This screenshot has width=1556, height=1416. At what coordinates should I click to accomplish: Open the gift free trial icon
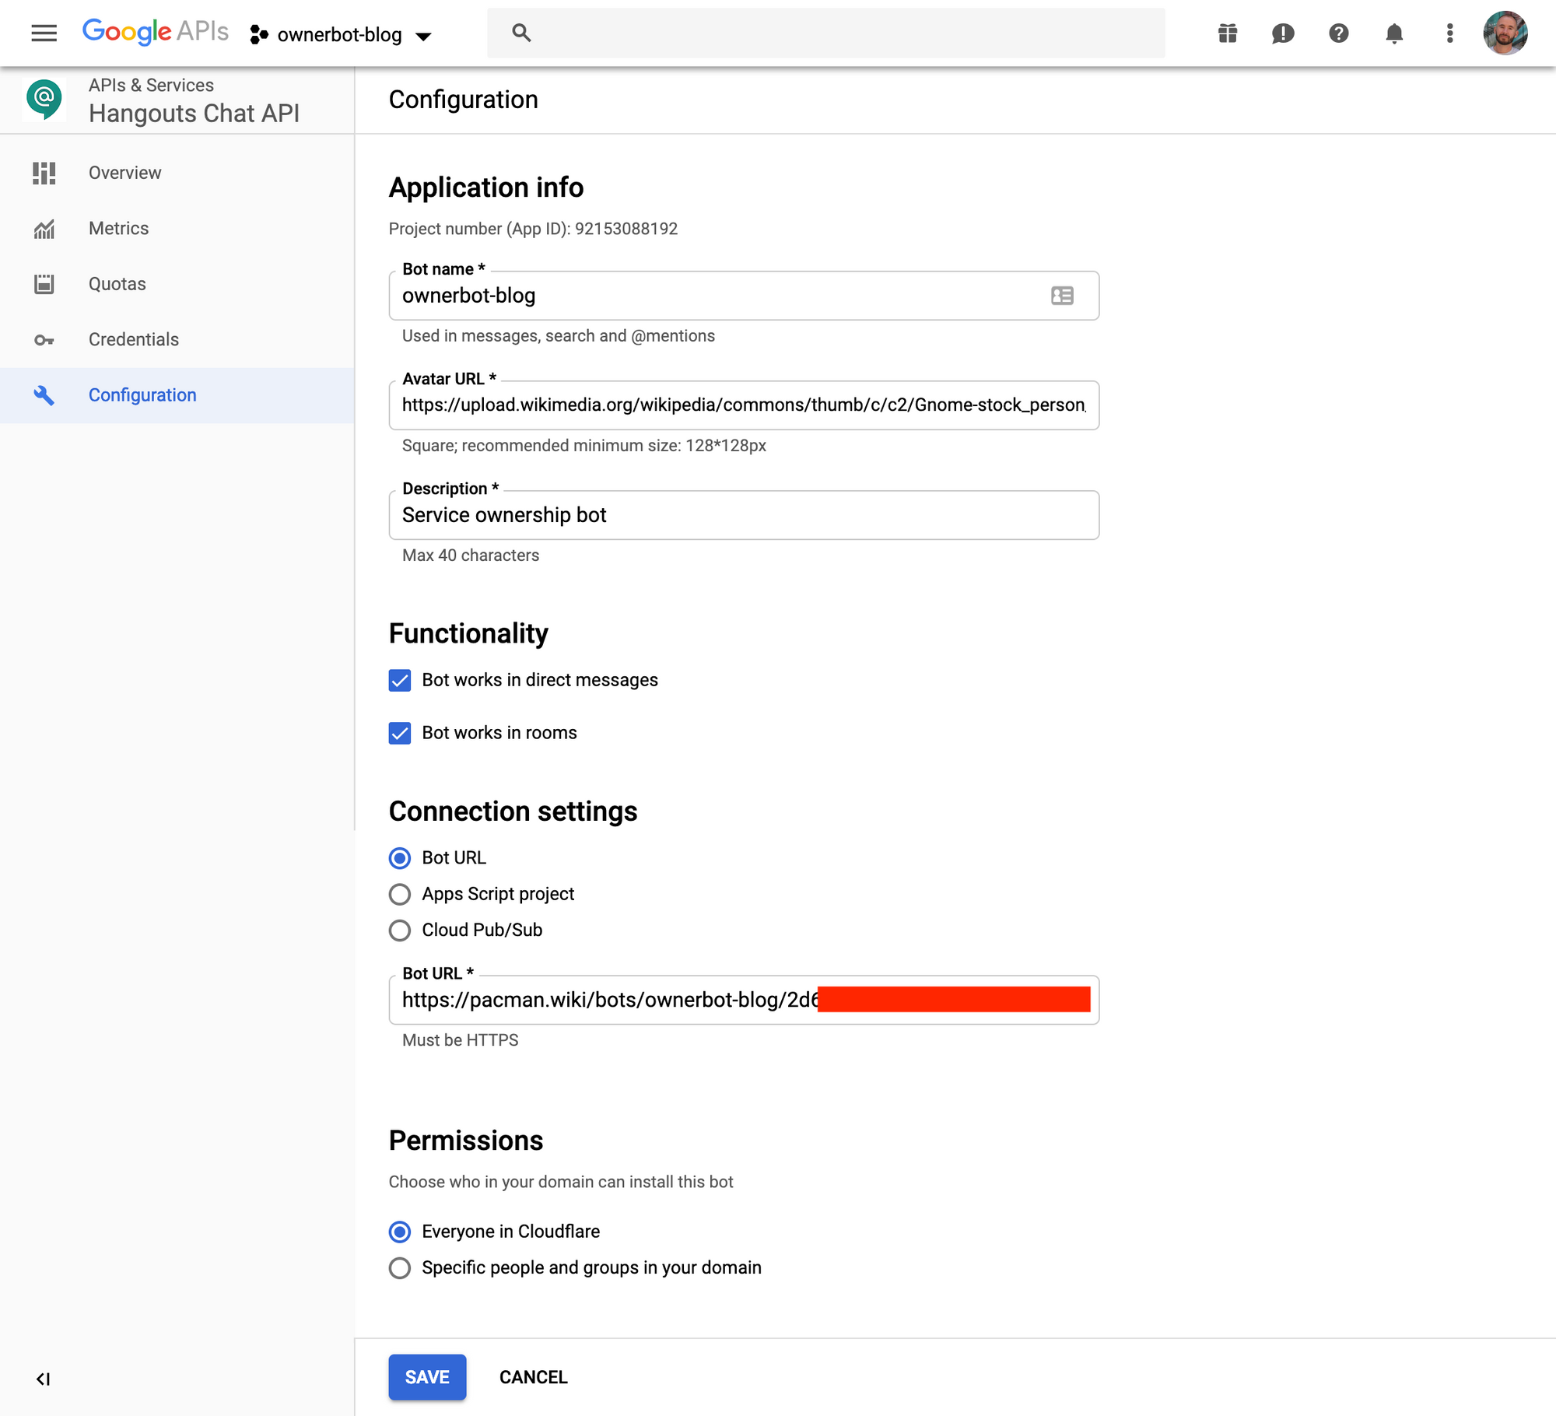1228,33
